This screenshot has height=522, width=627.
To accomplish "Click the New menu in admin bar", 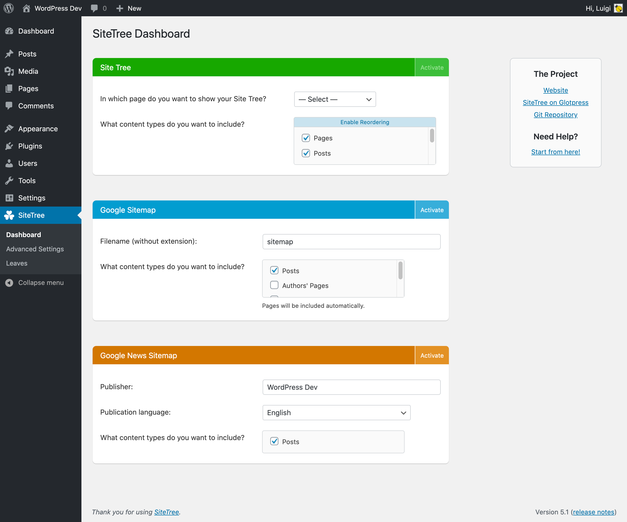I will [129, 8].
